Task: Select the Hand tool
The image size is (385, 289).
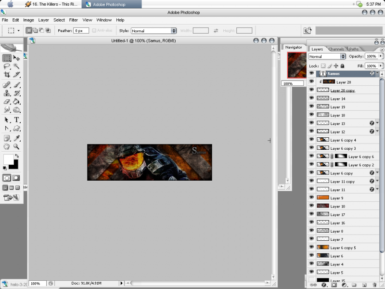Action: click(7, 147)
